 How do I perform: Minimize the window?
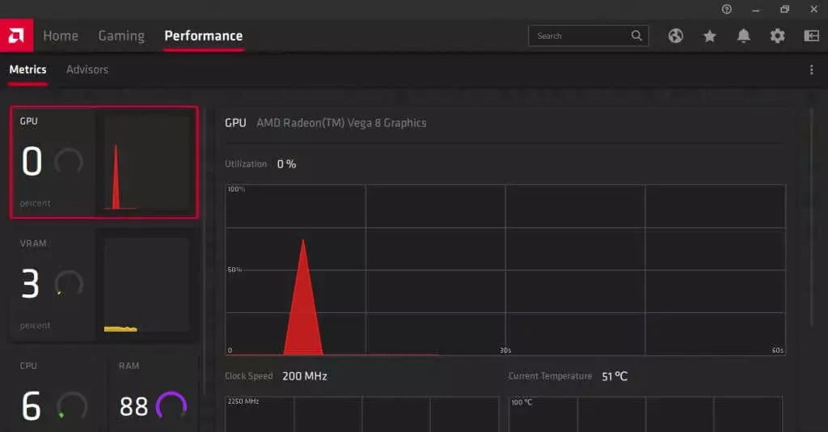756,9
